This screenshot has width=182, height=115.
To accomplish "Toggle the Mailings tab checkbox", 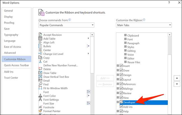I will point(121,89).
